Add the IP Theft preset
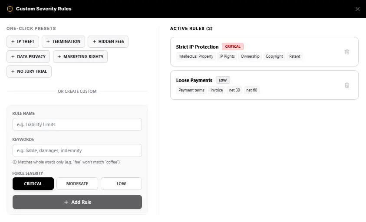The width and height of the screenshot is (366, 222). (23, 42)
